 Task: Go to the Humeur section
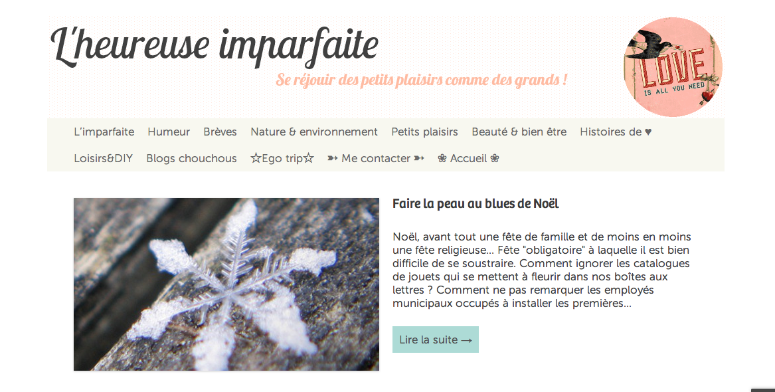point(169,132)
